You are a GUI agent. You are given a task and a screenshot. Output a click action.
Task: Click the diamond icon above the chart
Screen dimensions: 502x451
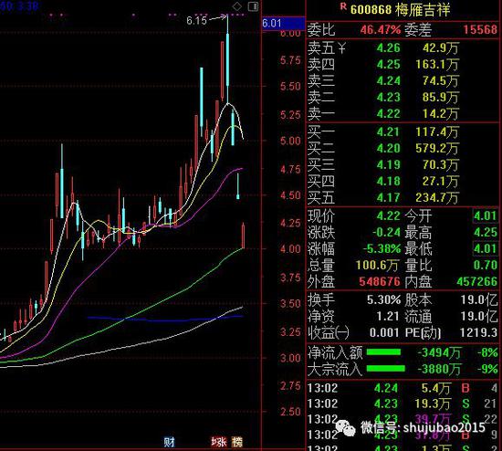coord(237,6)
